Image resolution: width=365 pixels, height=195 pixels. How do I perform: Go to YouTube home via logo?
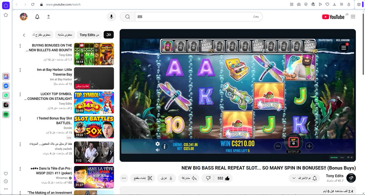tap(334, 17)
